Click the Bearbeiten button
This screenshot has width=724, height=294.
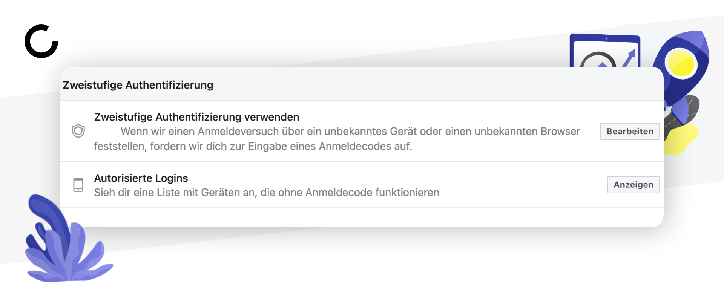click(x=630, y=131)
